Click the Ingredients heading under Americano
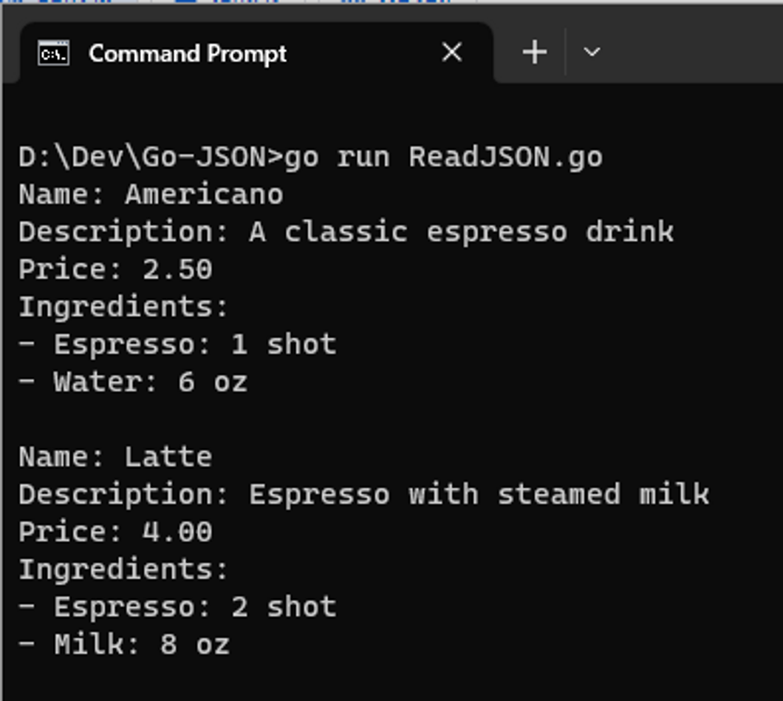This screenshot has height=701, width=783. pos(123,307)
